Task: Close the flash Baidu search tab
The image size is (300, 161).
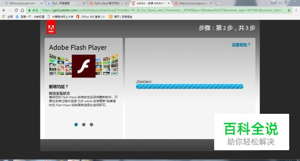Action: (x=84, y=3)
